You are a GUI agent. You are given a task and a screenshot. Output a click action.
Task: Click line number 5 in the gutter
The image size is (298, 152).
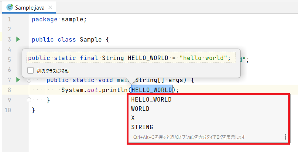[9, 60]
